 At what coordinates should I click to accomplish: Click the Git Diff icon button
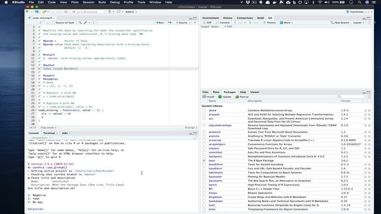[207, 23]
